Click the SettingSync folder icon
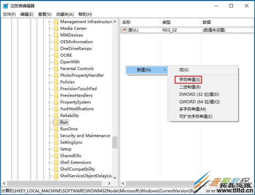 tap(56, 142)
